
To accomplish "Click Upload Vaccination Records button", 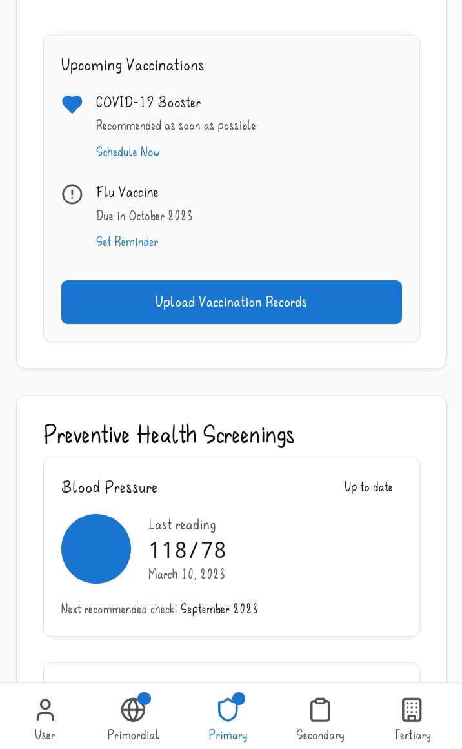I will tap(232, 302).
